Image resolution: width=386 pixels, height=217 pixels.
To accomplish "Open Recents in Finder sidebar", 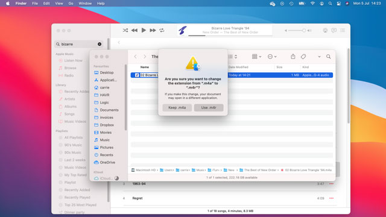I will [106, 155].
